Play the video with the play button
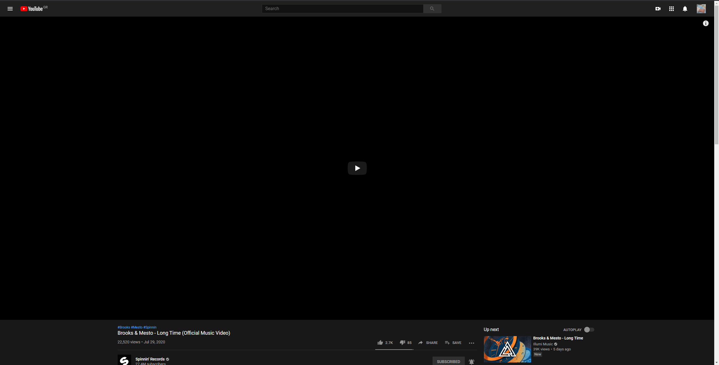The width and height of the screenshot is (719, 365). 357,168
